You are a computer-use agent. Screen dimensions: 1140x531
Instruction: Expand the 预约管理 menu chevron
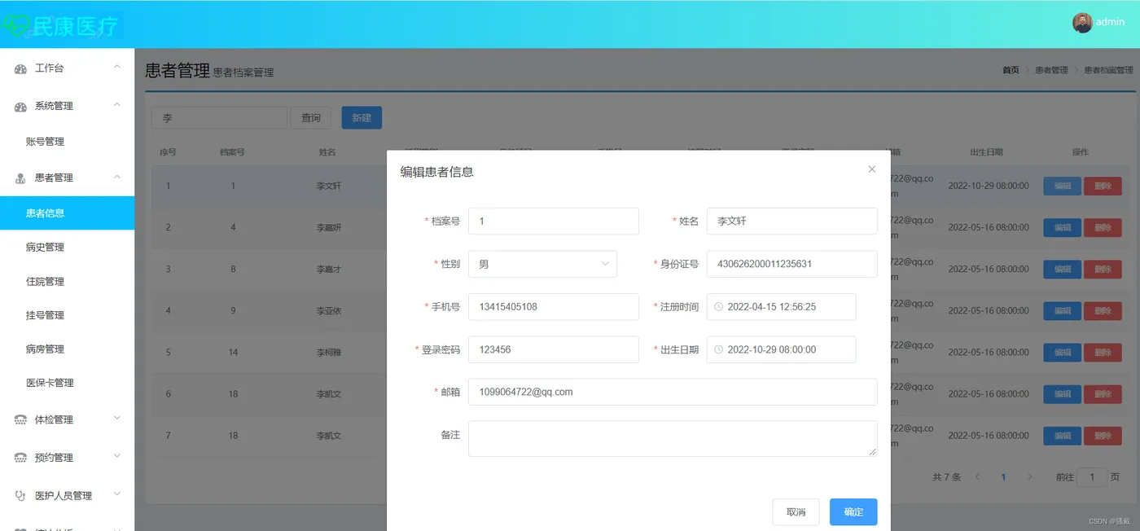point(117,456)
